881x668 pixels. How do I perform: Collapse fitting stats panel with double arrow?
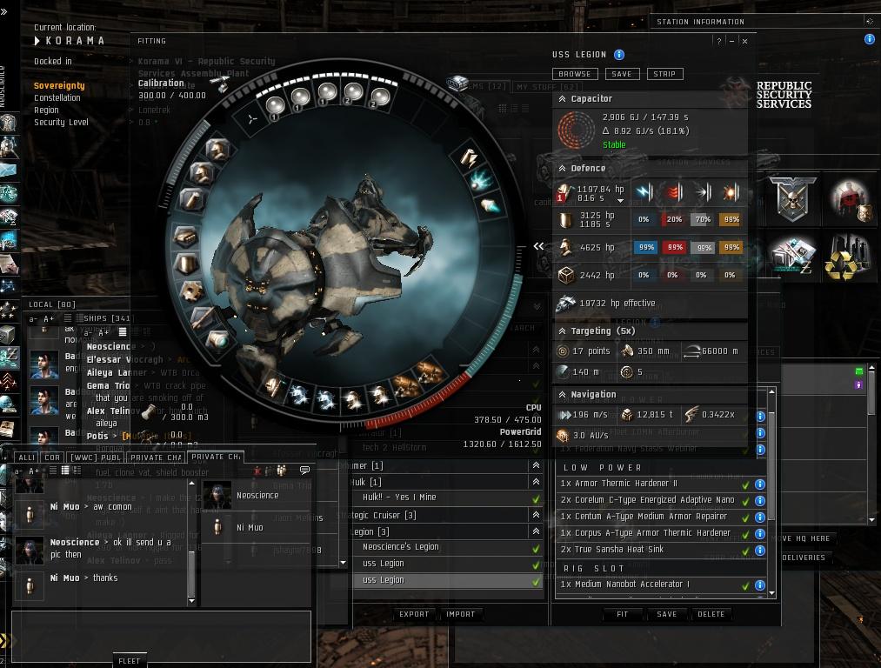click(538, 246)
